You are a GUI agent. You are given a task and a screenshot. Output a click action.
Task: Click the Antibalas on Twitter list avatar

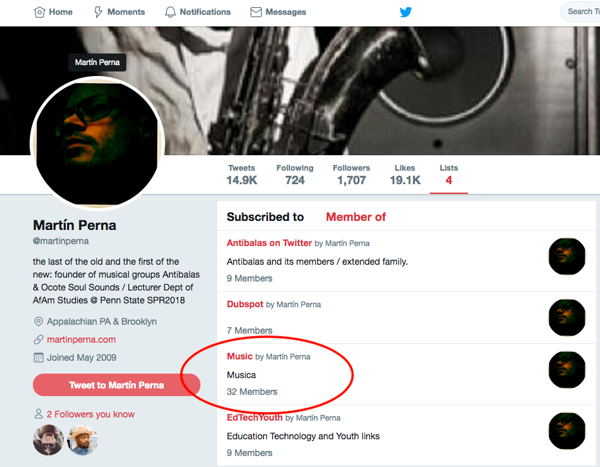click(566, 256)
